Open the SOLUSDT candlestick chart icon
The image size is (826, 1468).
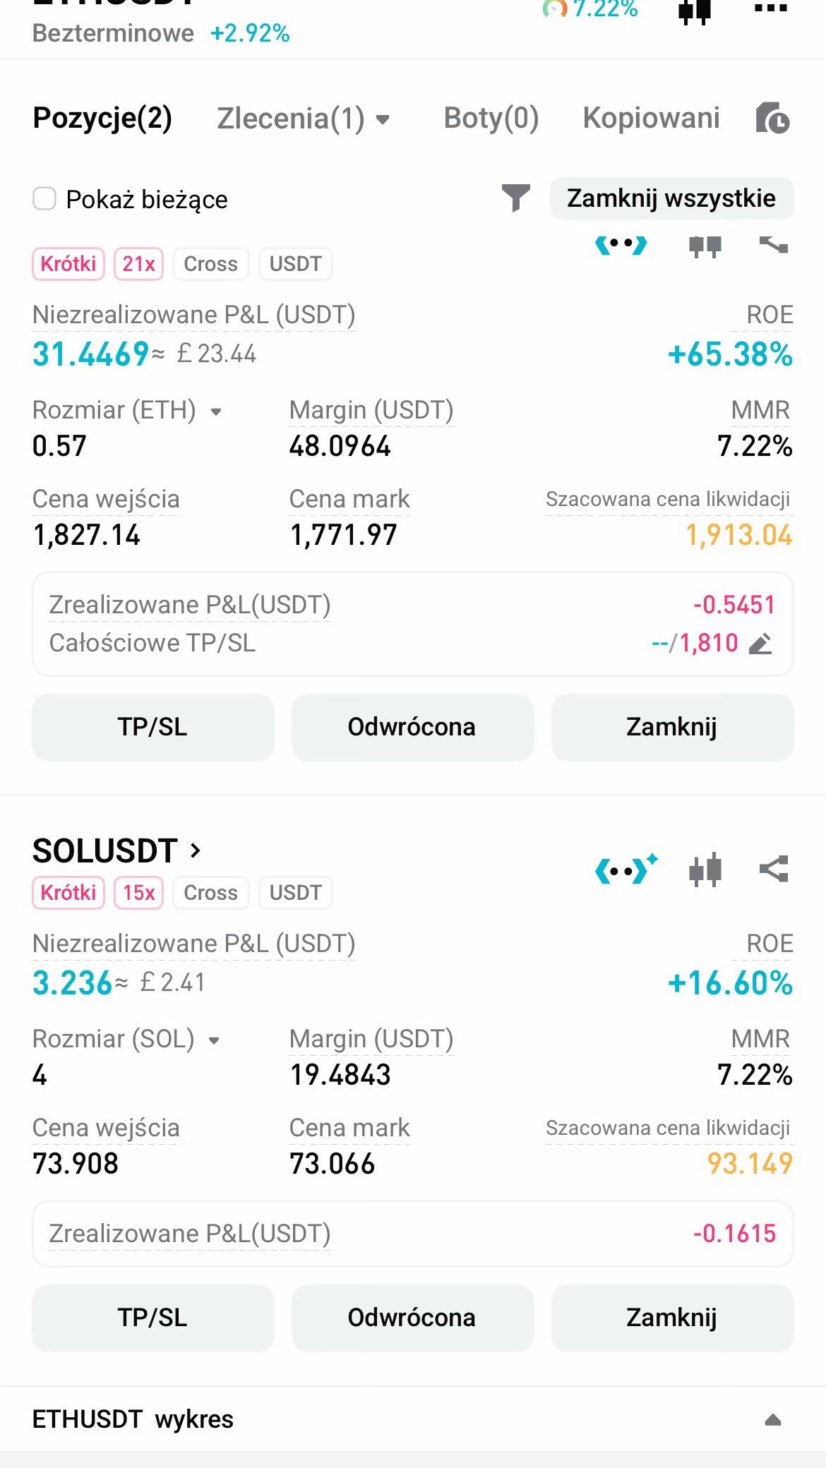point(705,870)
